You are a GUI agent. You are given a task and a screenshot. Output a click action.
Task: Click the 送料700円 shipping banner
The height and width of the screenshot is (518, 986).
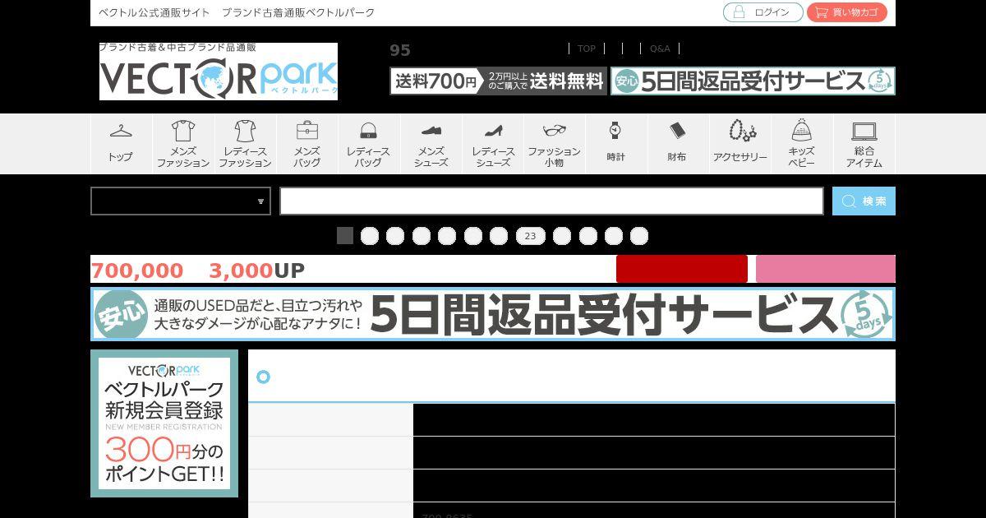click(499, 81)
